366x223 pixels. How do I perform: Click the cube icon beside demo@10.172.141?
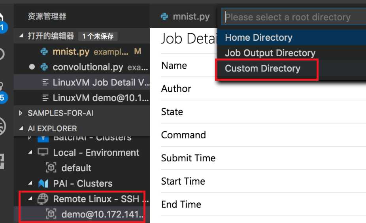click(x=51, y=214)
